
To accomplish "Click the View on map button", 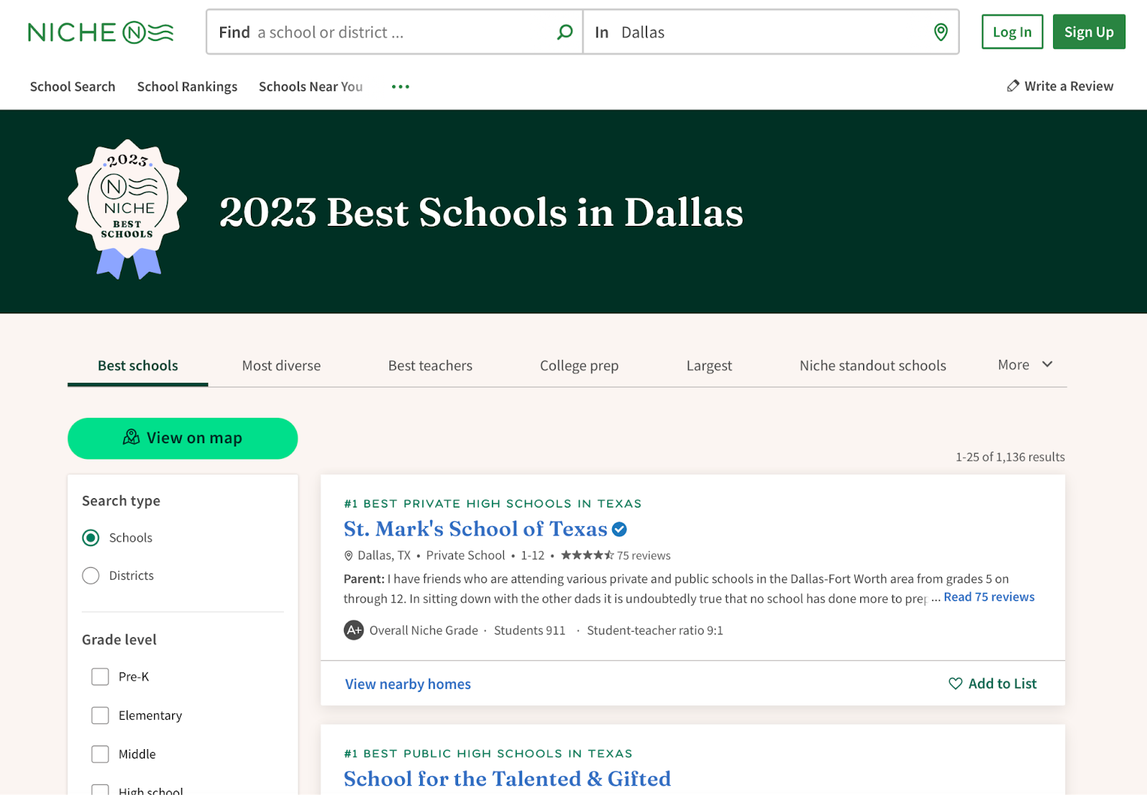I will 183,438.
